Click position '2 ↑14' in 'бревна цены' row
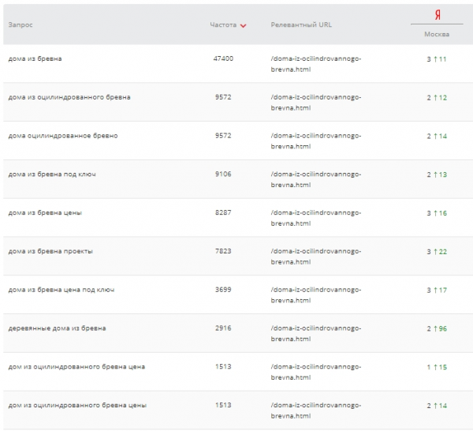 (437, 406)
